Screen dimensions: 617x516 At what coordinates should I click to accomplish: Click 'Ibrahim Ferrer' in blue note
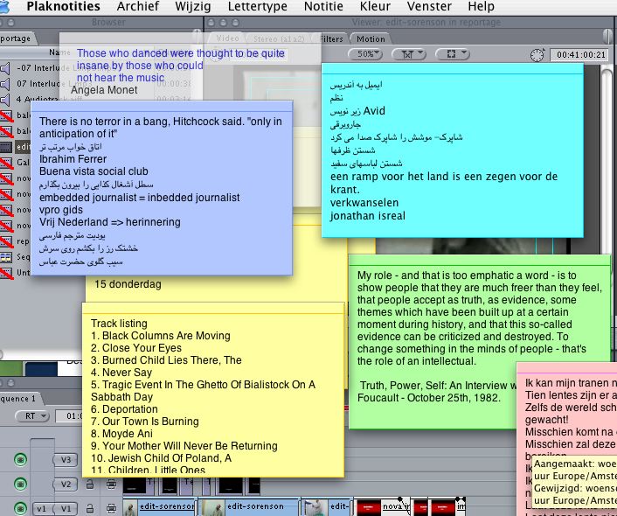[73, 159]
